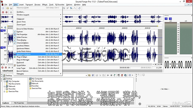Click the Open folder toolbar icon
193x108 pixels.
(8, 8)
